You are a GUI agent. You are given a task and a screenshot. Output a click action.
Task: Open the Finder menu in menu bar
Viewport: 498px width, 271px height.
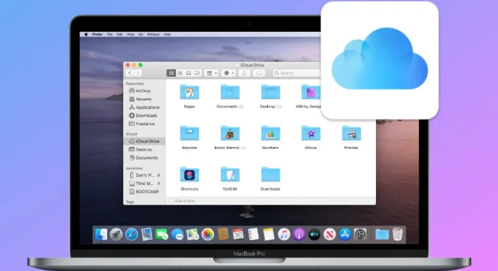97,35
